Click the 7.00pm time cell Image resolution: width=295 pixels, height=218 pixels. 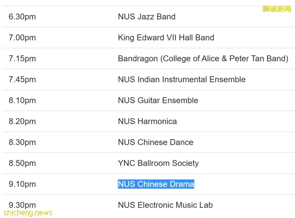(22, 38)
